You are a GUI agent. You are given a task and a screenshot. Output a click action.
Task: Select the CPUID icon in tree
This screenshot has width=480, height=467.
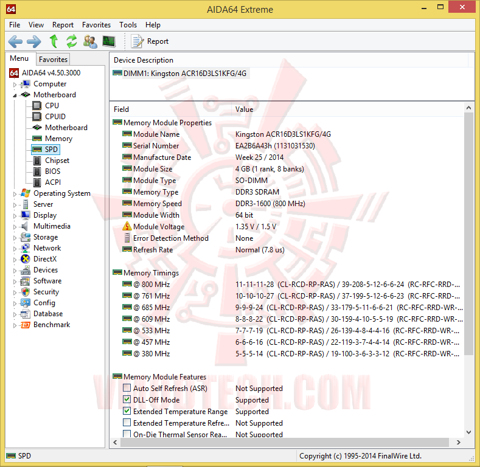37,117
